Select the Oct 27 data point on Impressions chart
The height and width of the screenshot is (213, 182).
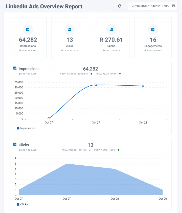point(96,85)
